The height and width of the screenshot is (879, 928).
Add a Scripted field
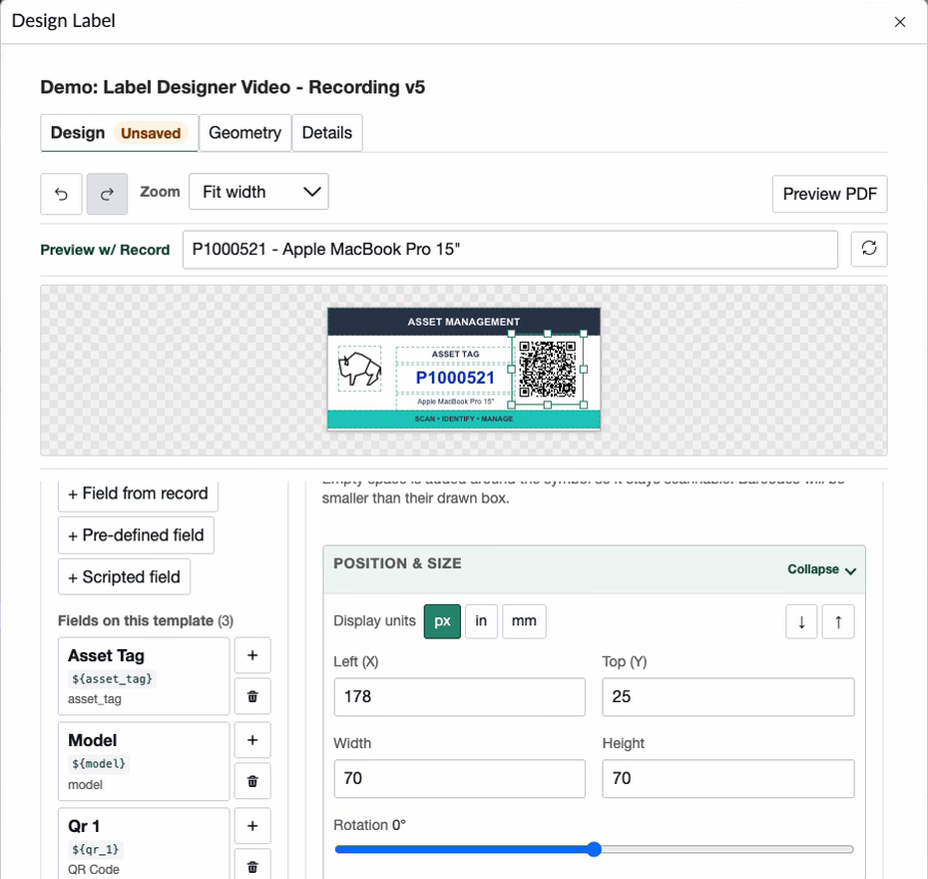point(125,577)
